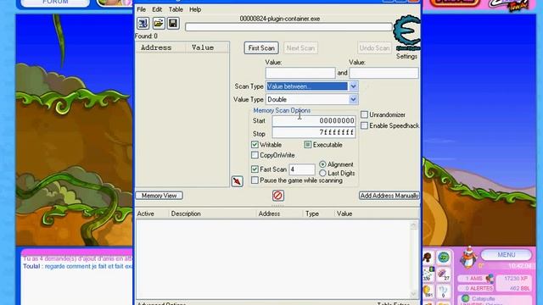
Task: Click the green smiley power icon in game
Action: coord(444,258)
